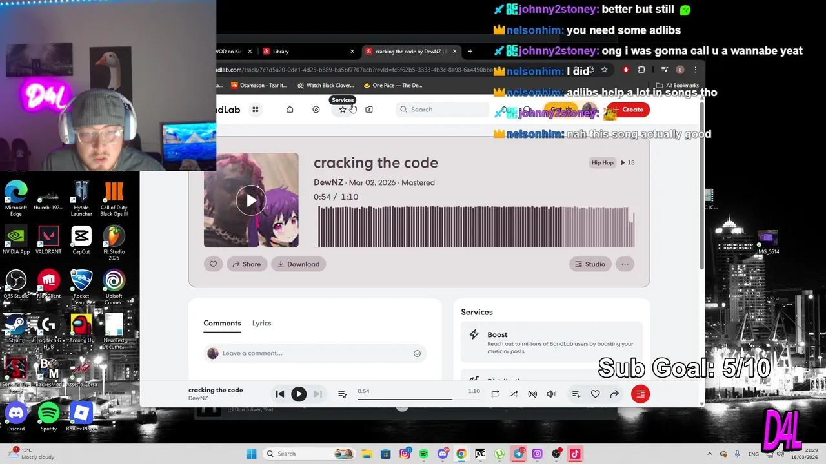
Task: Skip to previous track in player bar
Action: [280, 394]
